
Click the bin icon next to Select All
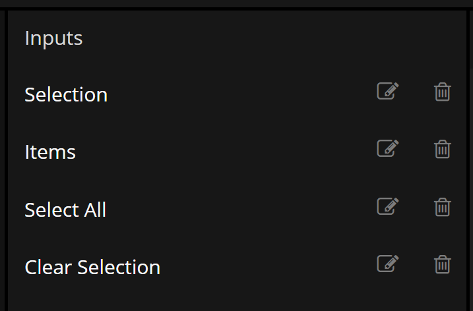(x=442, y=208)
